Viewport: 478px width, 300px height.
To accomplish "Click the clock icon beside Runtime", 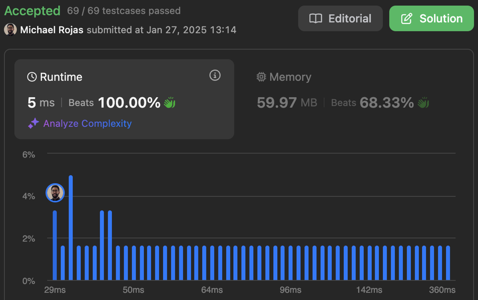I will pos(32,77).
